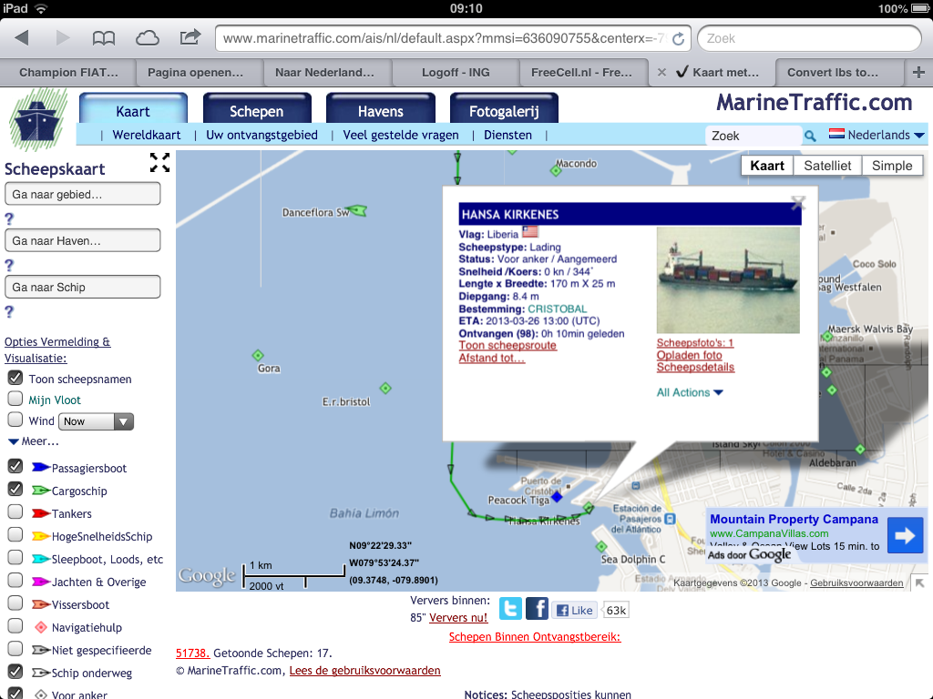
Task: Switch map to Satelliet view
Action: click(827, 166)
